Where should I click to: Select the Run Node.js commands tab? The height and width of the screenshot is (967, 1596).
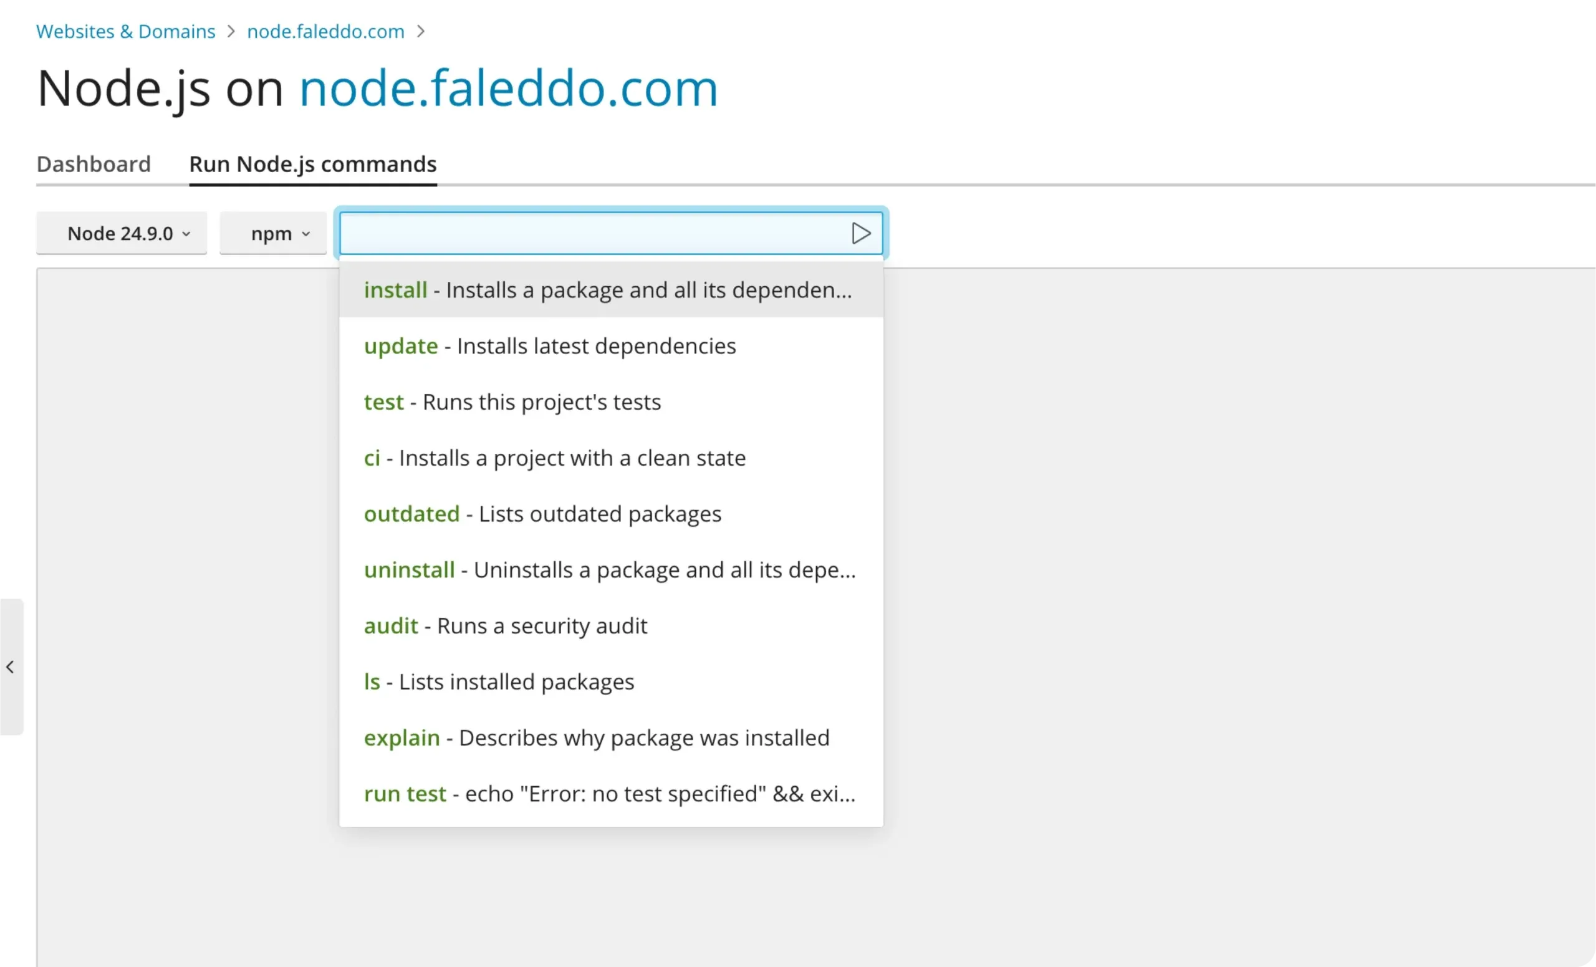313,165
